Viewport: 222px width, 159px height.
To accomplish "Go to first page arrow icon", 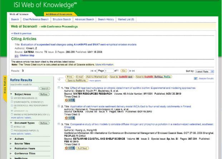I will [92, 71].
